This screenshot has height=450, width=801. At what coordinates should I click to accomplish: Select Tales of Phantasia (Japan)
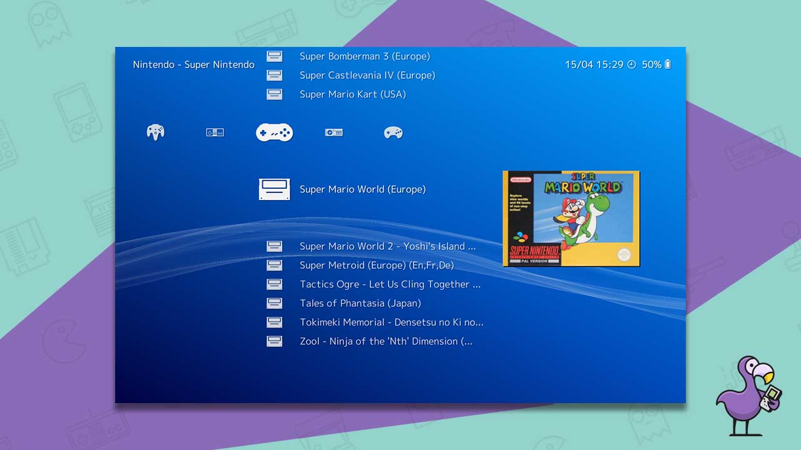[x=359, y=302]
